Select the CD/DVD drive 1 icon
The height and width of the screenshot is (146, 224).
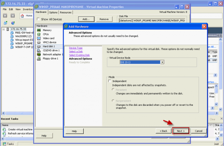(39, 51)
